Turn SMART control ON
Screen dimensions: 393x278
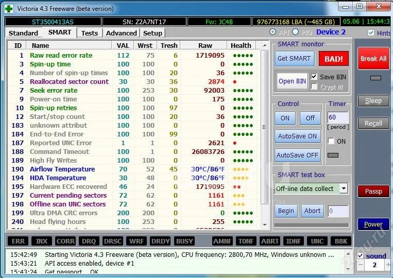(x=285, y=118)
